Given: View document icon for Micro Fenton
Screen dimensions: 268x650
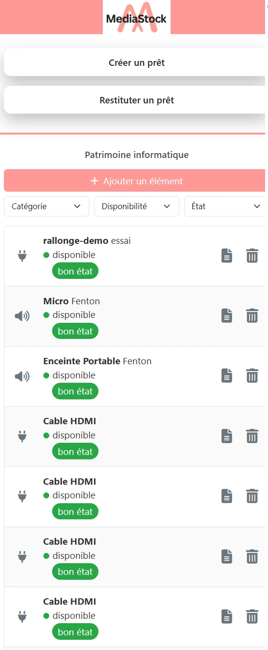Looking at the screenshot, I should pyautogui.click(x=227, y=315).
